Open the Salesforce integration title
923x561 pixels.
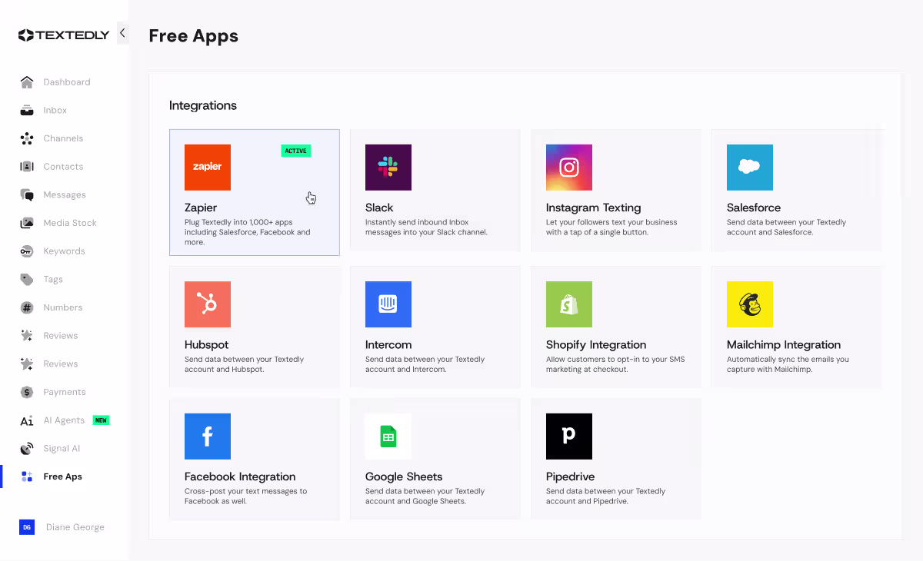coord(754,207)
